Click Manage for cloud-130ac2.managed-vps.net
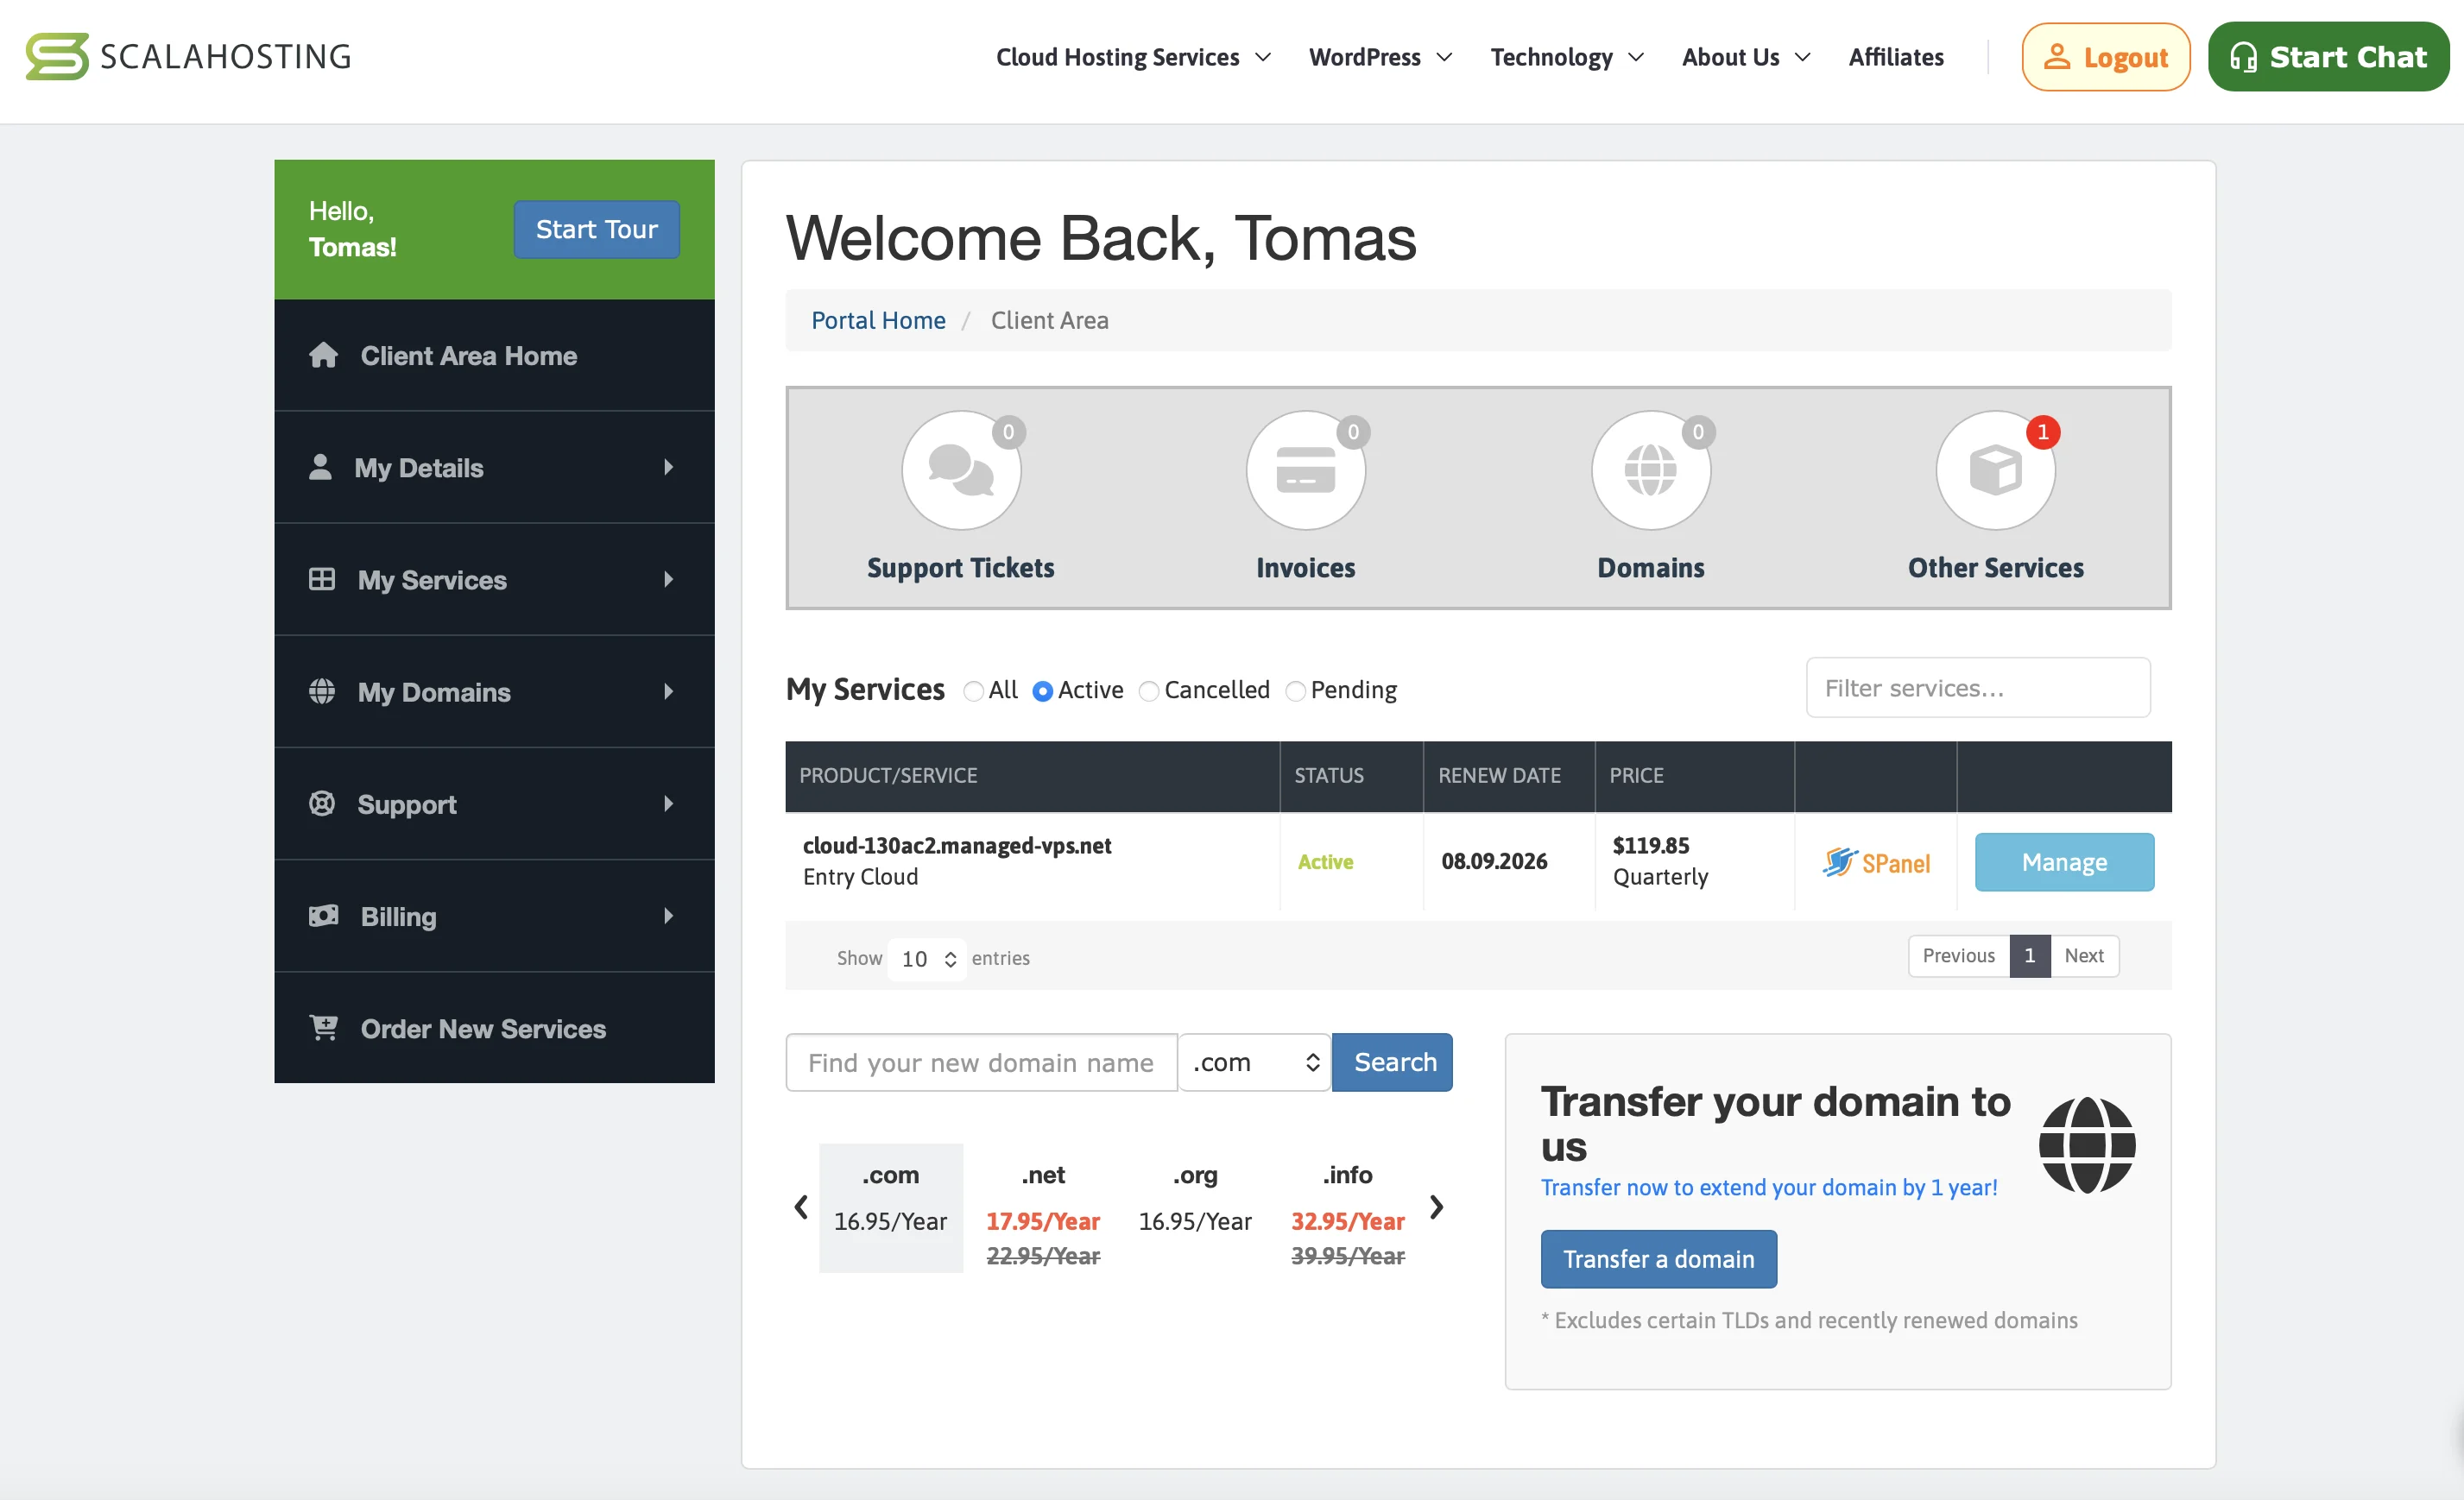 2064,861
